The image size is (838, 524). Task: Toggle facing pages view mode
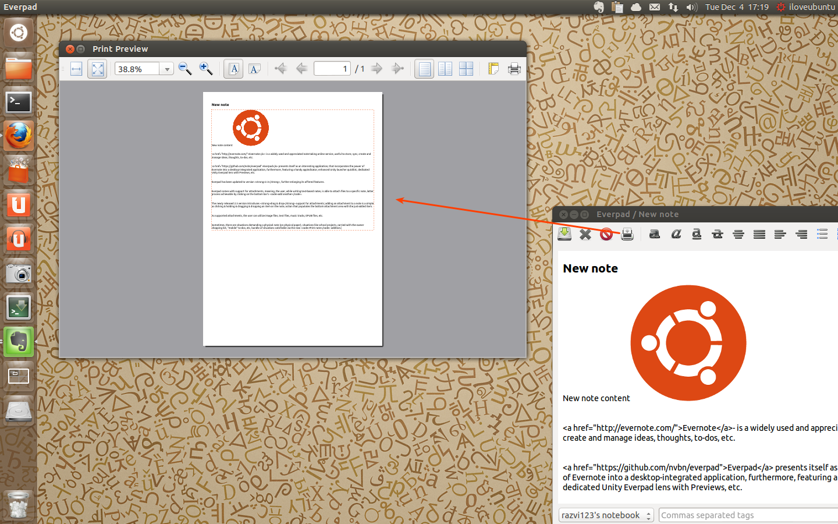click(x=445, y=69)
